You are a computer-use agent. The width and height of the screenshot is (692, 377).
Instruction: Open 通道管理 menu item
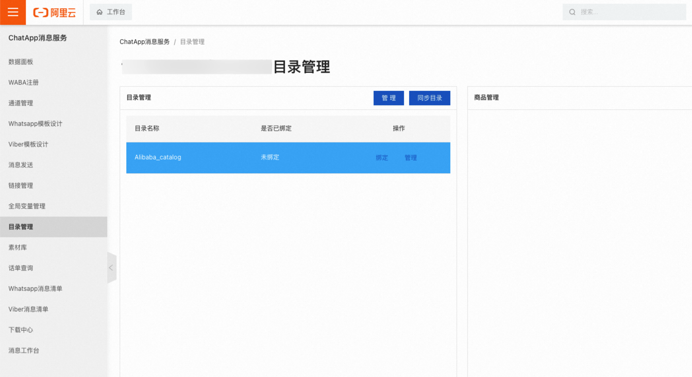click(21, 103)
